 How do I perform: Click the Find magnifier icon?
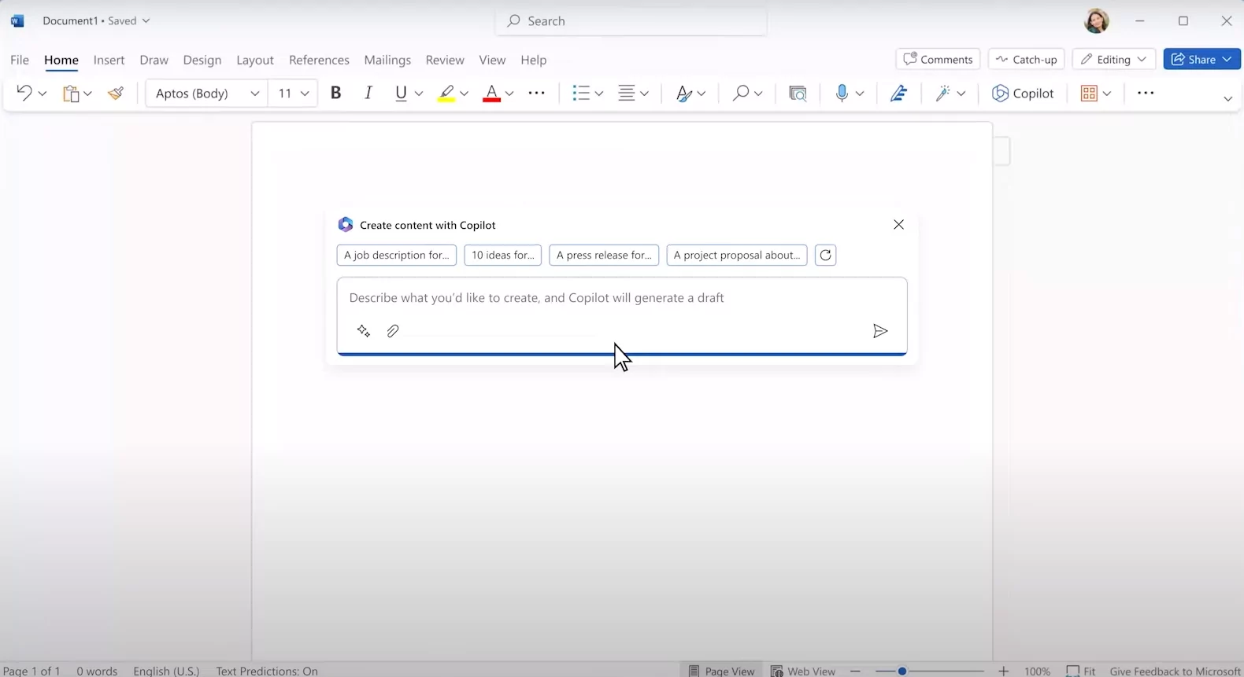[740, 94]
